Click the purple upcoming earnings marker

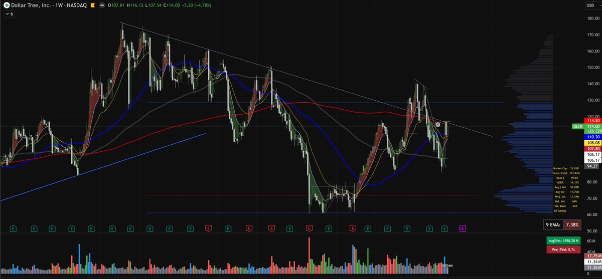(x=463, y=228)
